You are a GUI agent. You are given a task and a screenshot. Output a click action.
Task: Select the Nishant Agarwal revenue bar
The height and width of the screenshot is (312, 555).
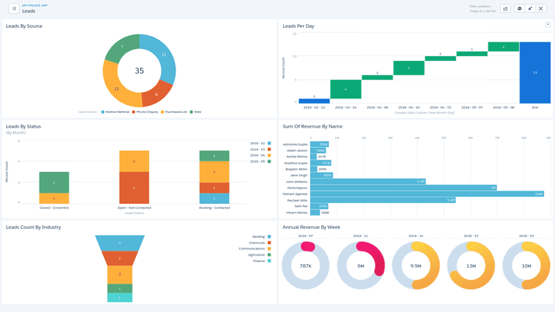tap(427, 194)
